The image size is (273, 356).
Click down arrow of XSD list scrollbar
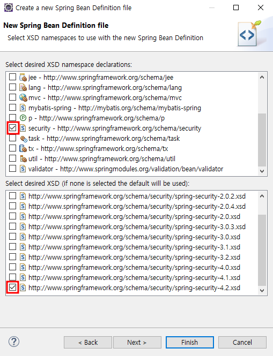262,290
